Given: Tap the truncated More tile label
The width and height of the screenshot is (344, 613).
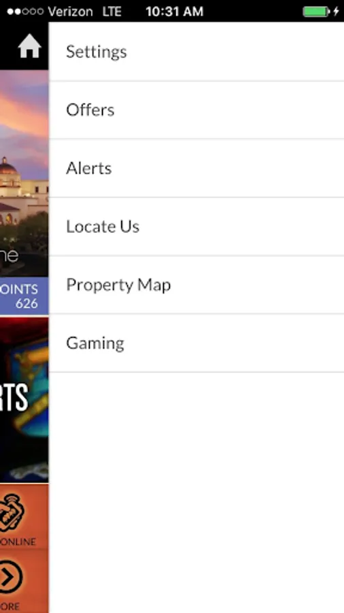Looking at the screenshot, I should coord(10,606).
